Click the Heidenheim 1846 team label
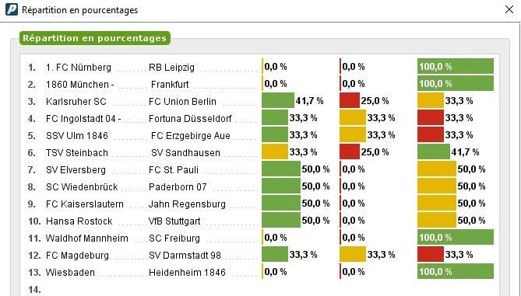Image resolution: width=521 pixels, height=296 pixels. [187, 273]
